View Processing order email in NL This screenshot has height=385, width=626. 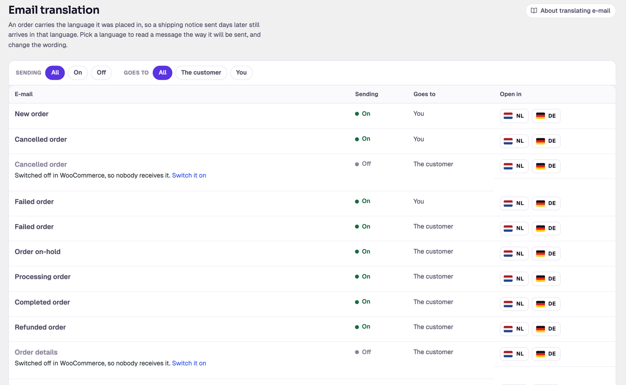click(514, 279)
